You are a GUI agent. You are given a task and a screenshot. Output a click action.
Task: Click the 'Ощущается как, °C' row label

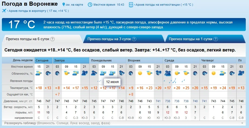[20, 95]
